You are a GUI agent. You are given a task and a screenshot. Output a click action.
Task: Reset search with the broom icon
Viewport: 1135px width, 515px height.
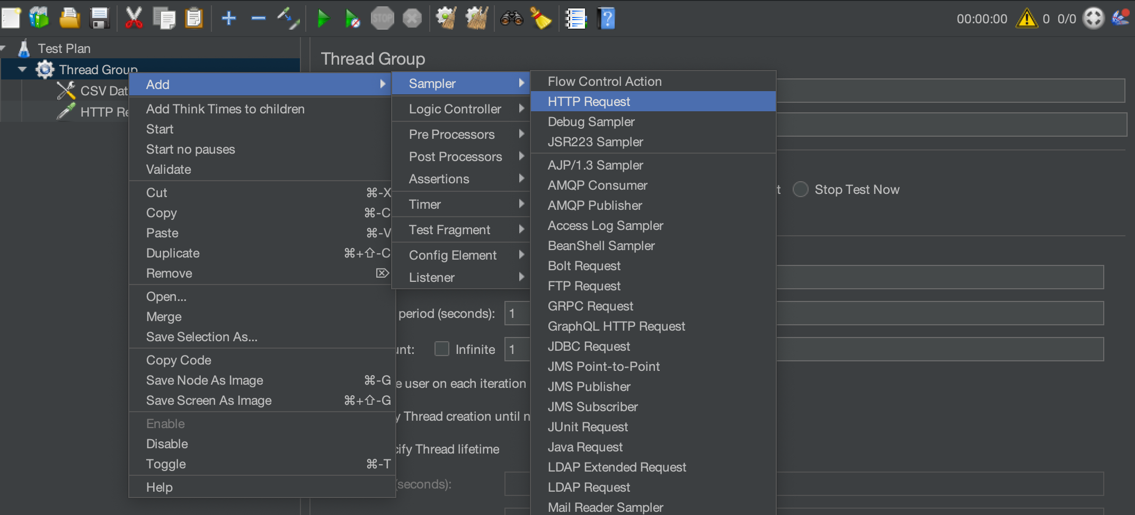541,19
